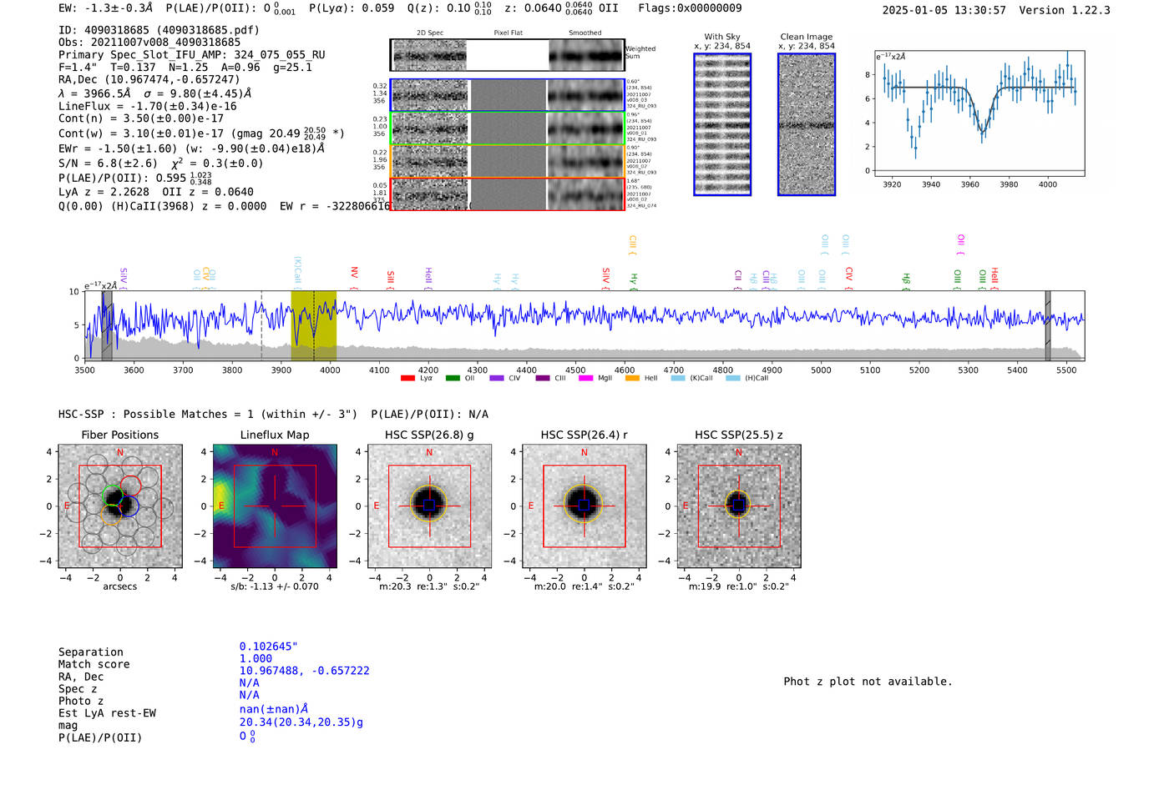The image size is (1169, 795).
Task: View the HSC SSP(25.5) z cutout
Action: click(x=738, y=506)
